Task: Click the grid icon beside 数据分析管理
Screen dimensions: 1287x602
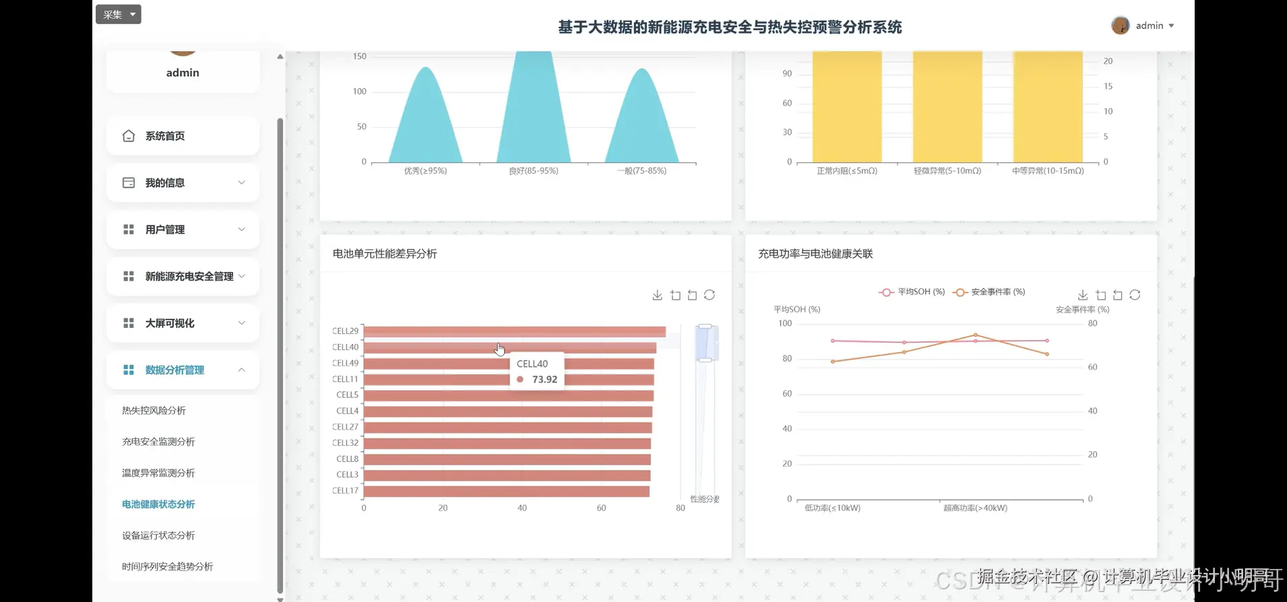Action: [129, 370]
